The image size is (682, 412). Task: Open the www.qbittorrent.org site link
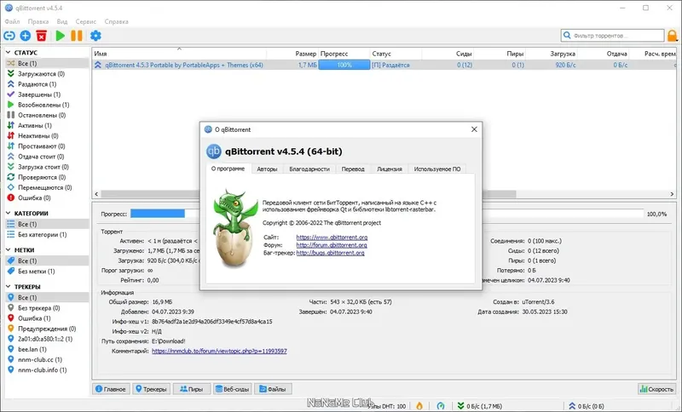click(332, 237)
